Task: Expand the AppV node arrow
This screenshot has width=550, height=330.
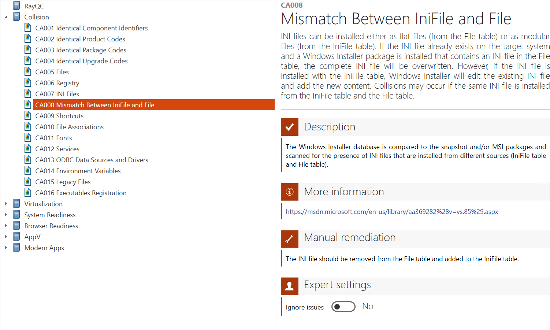Action: [x=6, y=237]
